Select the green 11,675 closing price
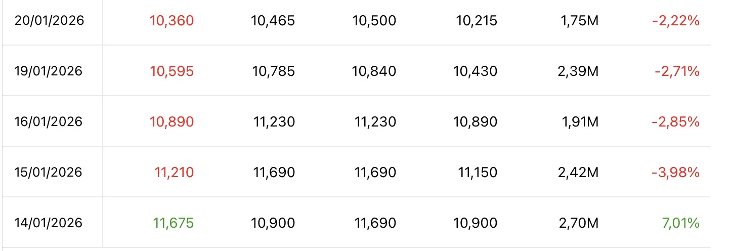Screen dimensions: 731x251 (x=174, y=223)
